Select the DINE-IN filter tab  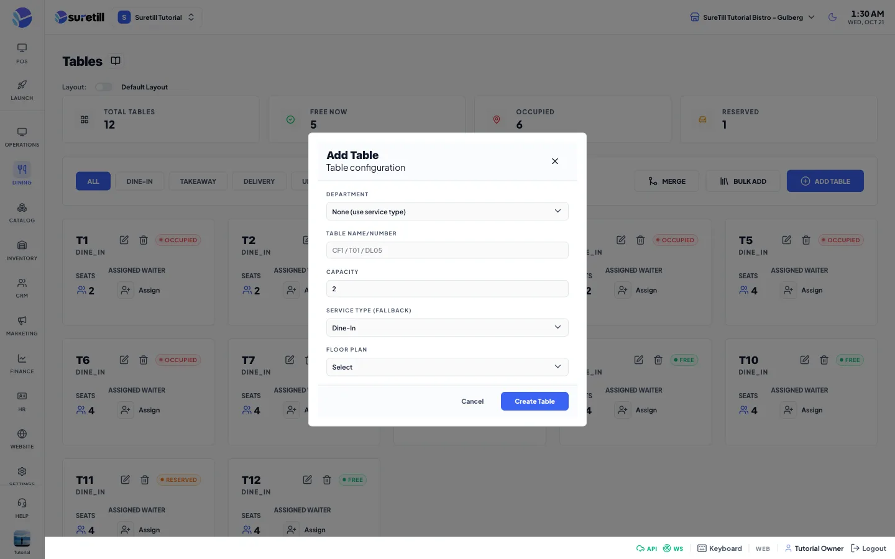click(140, 181)
